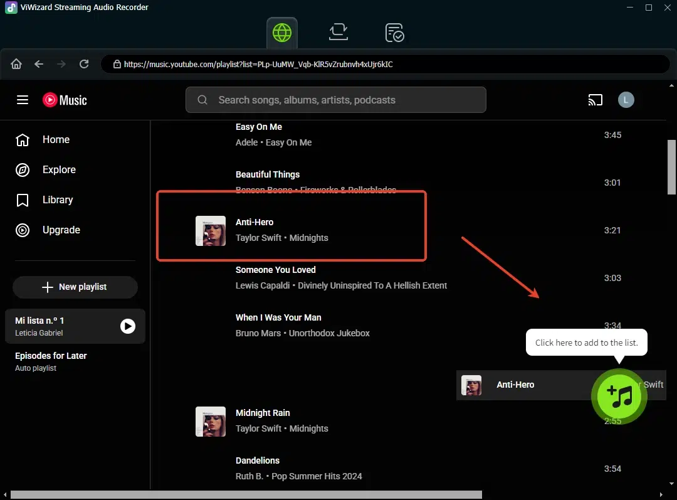The height and width of the screenshot is (500, 677).
Task: Minimize the ViWizard window
Action: [x=630, y=8]
